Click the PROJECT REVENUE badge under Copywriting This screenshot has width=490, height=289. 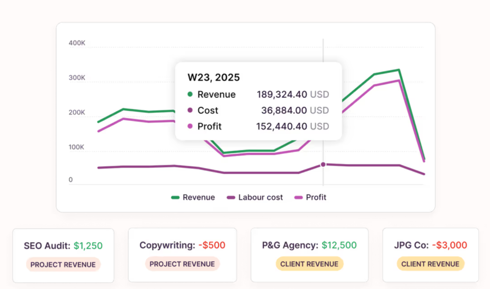click(x=182, y=264)
